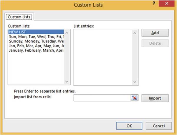
Task: Pick the 'January, February, March' list
Action: tap(37, 50)
